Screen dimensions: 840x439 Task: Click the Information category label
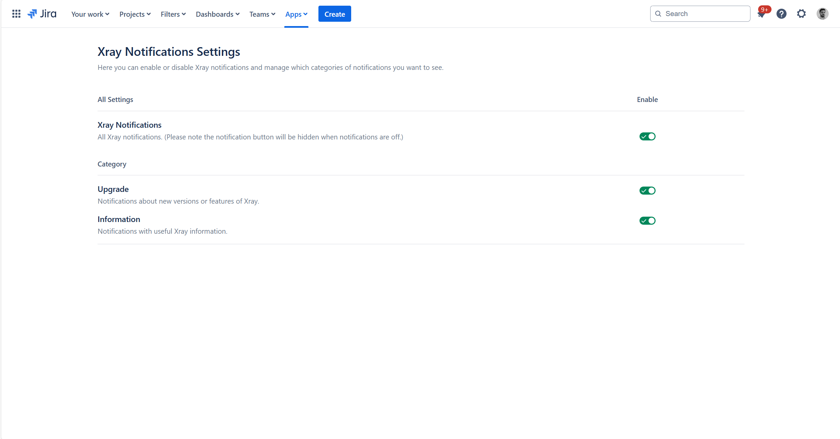119,219
